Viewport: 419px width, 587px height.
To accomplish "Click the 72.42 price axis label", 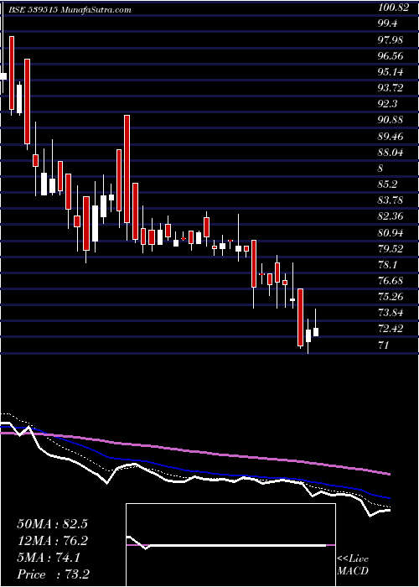I will coord(391,330).
